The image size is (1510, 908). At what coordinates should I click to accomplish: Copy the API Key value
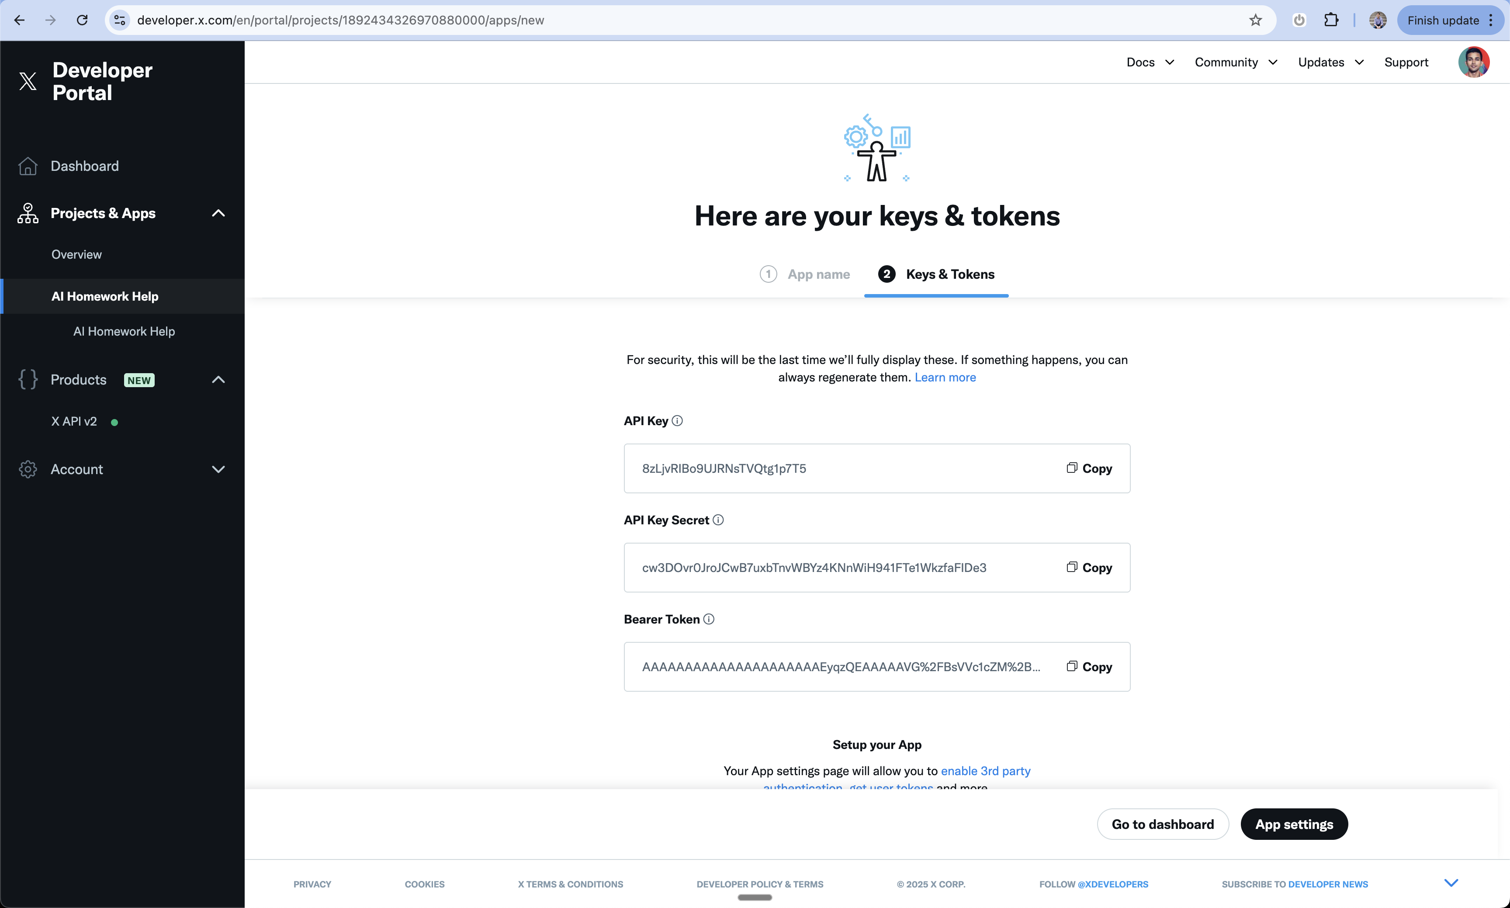1089,469
